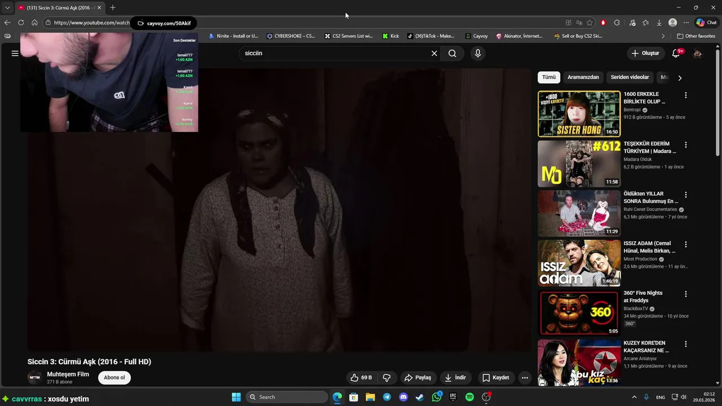
Task: Open browser downloads icon
Action: 659,23
